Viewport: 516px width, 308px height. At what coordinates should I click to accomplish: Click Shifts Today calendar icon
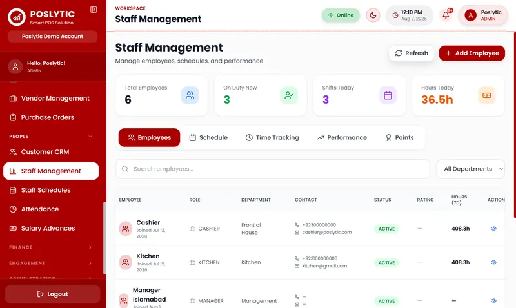(x=388, y=95)
